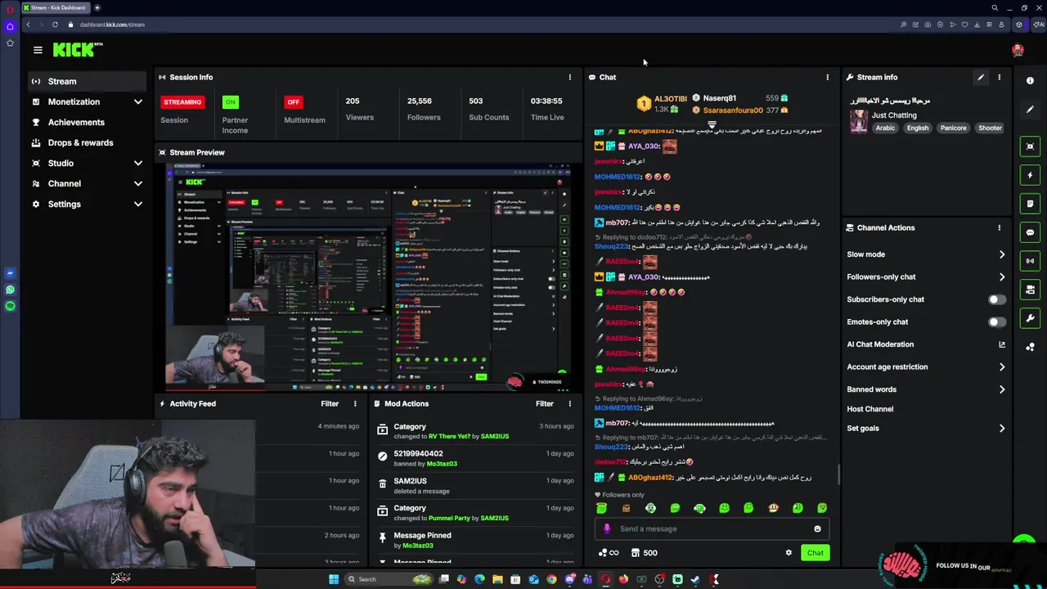Open the user avatar menu
This screenshot has height=589, width=1047.
(1018, 51)
